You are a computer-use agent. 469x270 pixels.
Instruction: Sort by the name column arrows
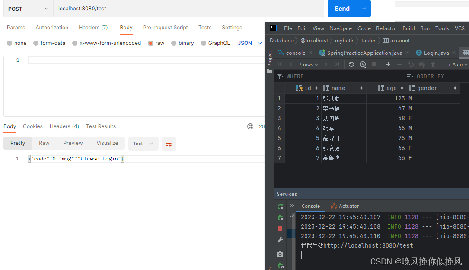(361, 88)
